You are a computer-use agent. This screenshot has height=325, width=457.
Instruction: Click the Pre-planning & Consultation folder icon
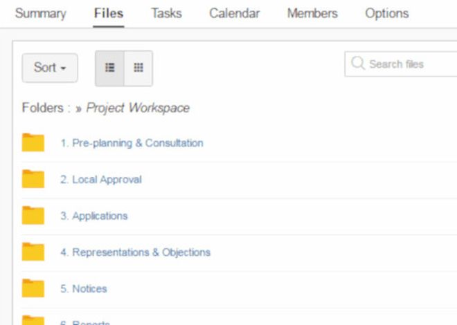click(33, 142)
